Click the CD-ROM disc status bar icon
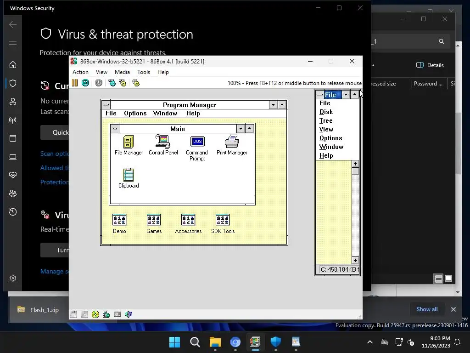This screenshot has height=353, width=470. 95,314
